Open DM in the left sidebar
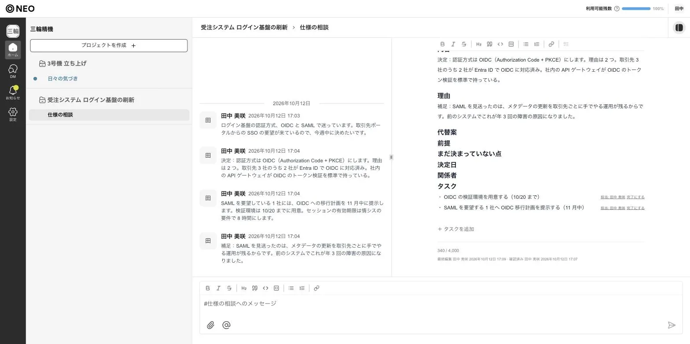This screenshot has width=690, height=344. tap(13, 71)
